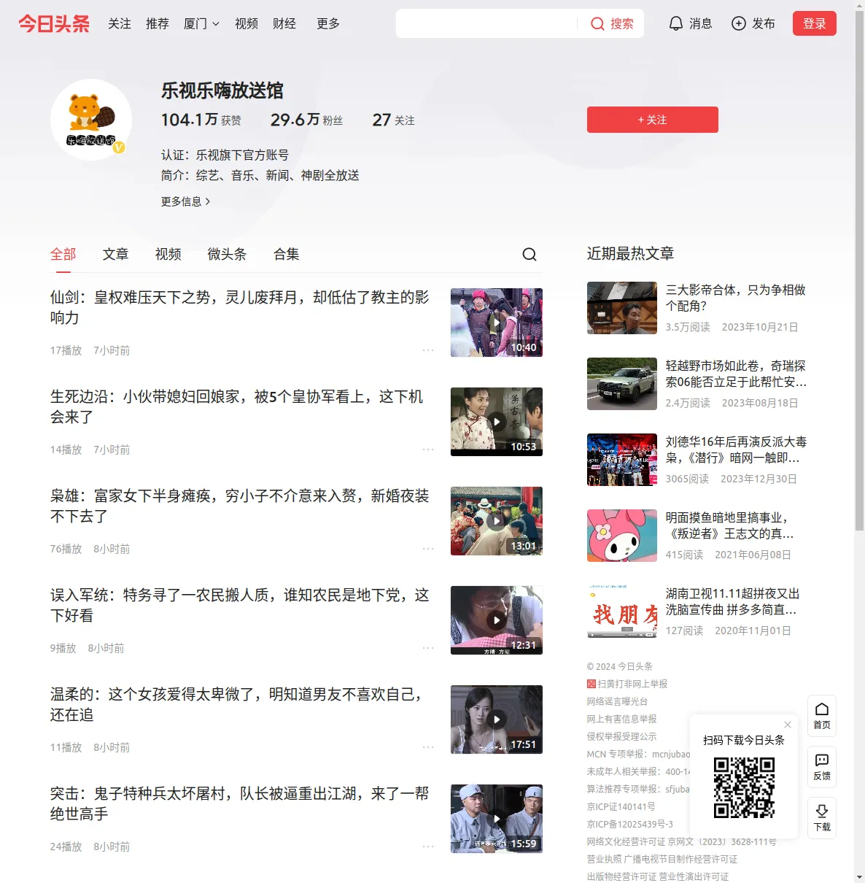Open more options for the 误入军统 video

pyautogui.click(x=428, y=648)
